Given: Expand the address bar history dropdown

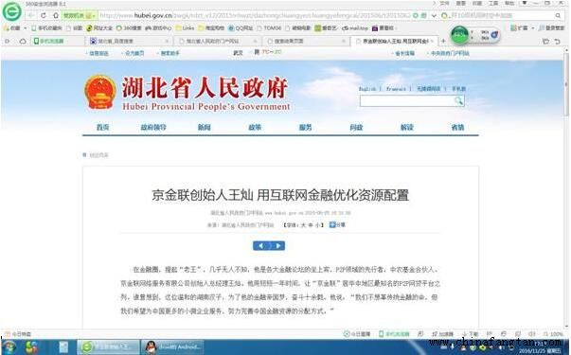Looking at the screenshot, I should pyautogui.click(x=434, y=16).
